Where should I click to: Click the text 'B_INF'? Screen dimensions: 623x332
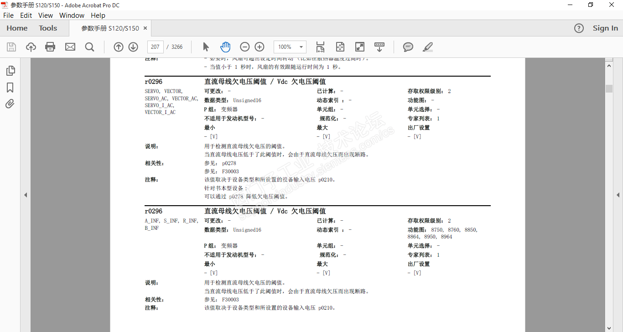click(x=152, y=228)
